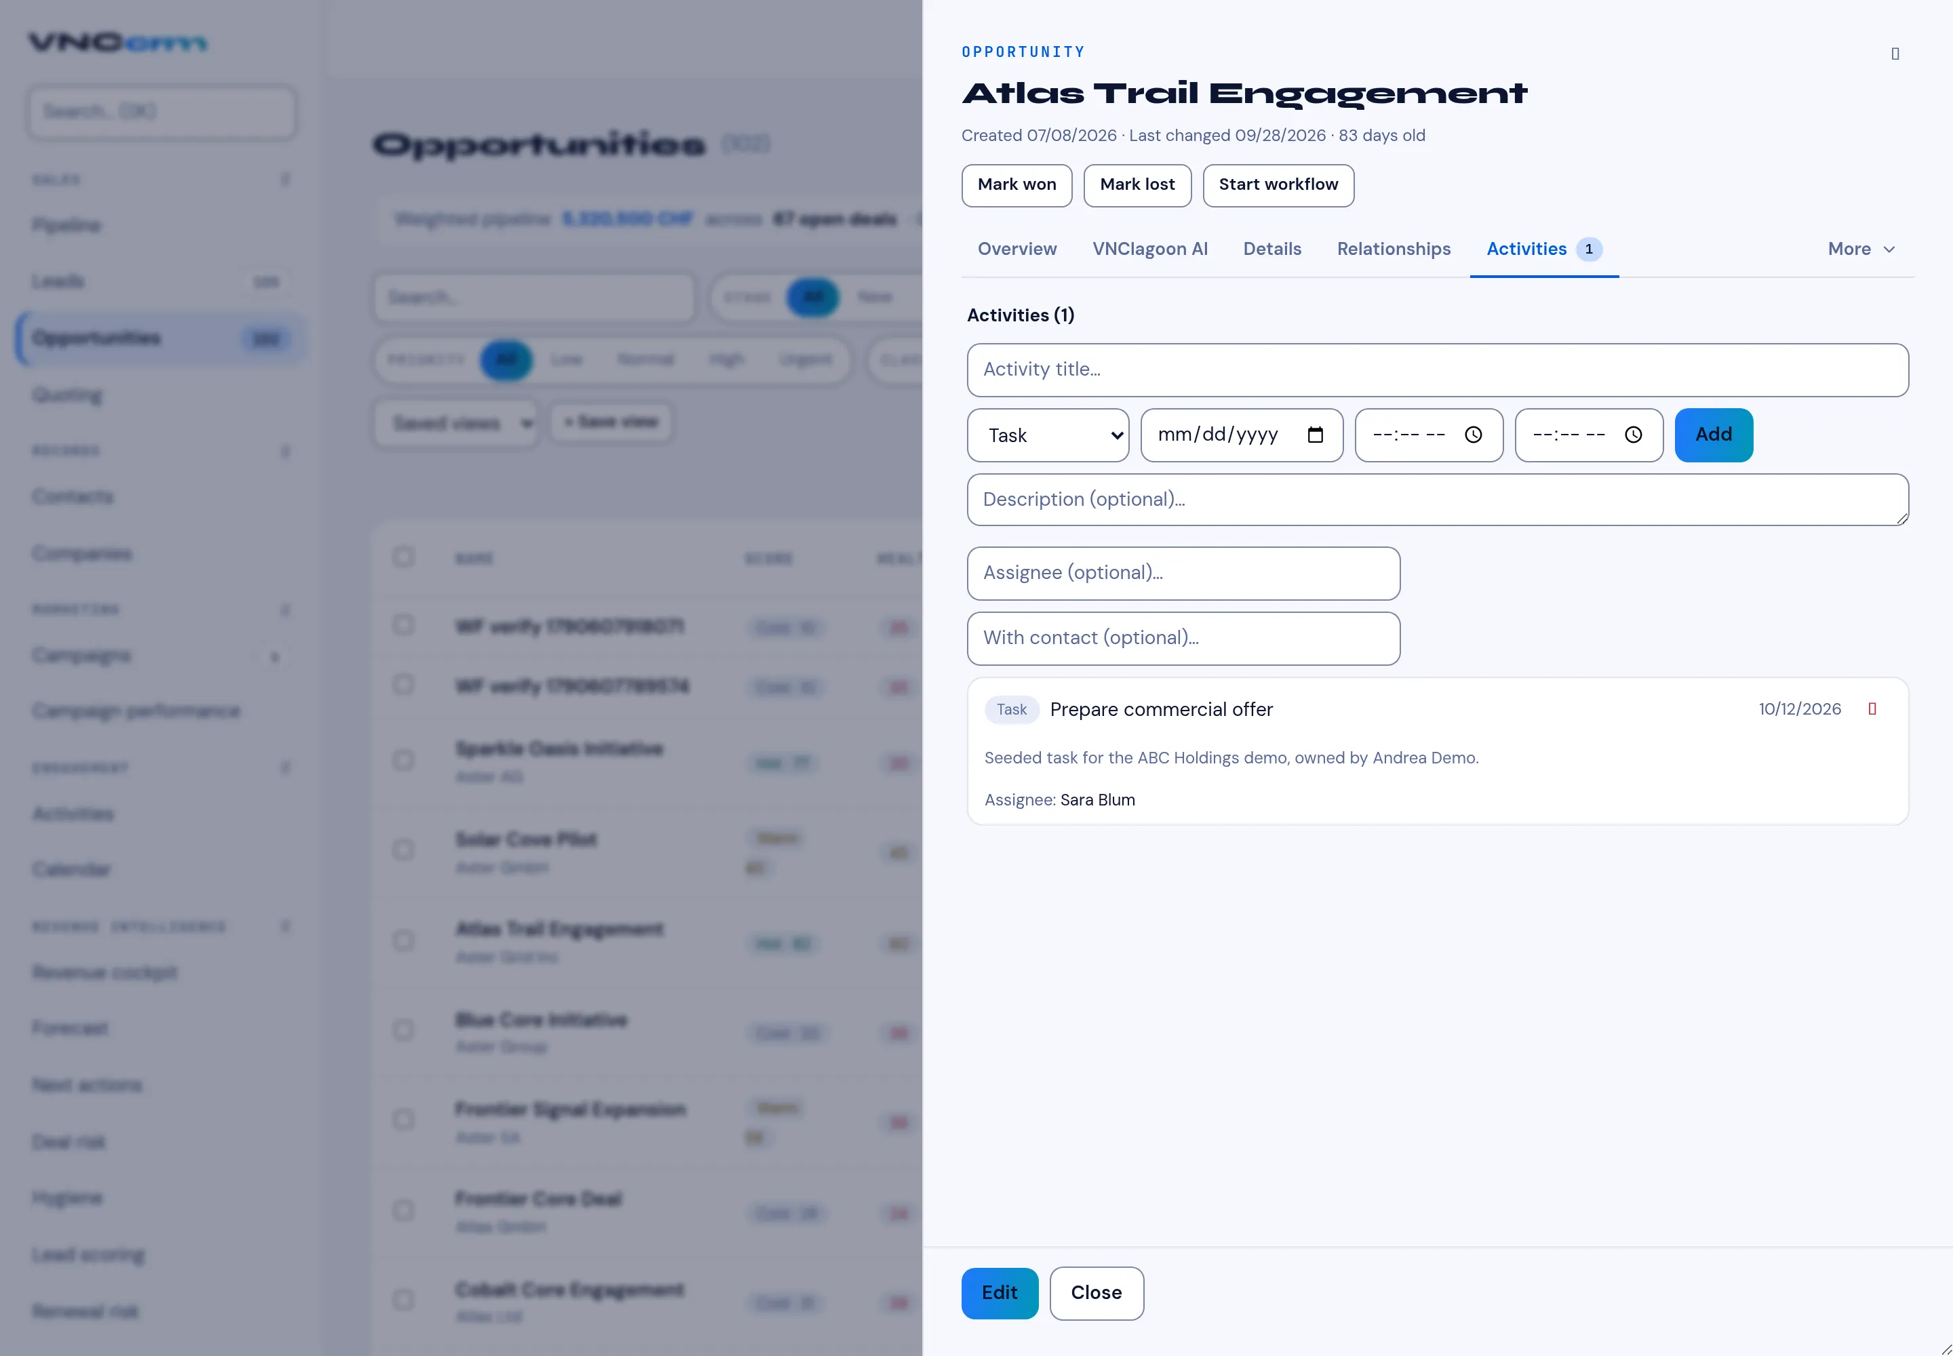Click the mm/dd/yyyy date field

coord(1241,435)
